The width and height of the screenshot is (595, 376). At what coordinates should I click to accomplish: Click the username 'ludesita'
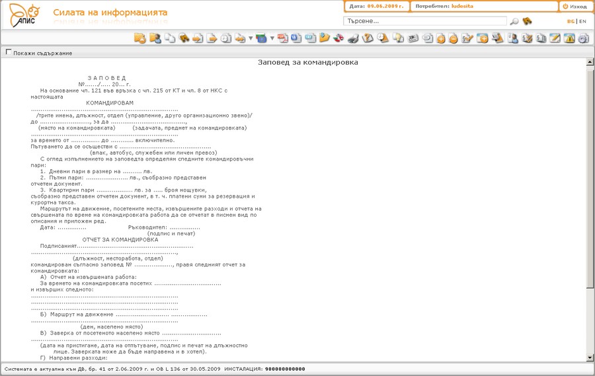[x=462, y=6]
